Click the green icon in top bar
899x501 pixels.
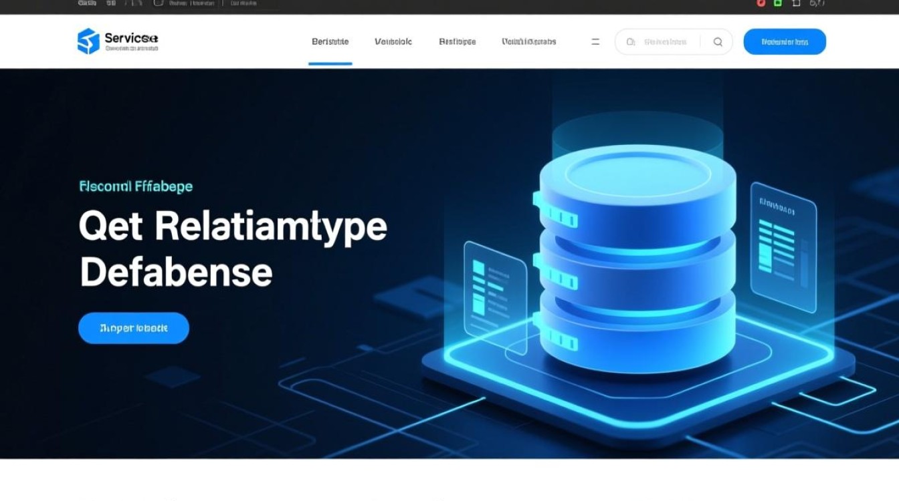tap(778, 3)
